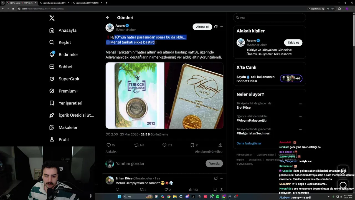The image size is (355, 200).
Task: Open options for Erol Köse trend
Action: point(300,104)
